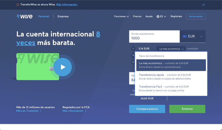Screen dimensions: 222x130
Task: Open the 'Más información' banner link
Action: (x=67, y=4)
